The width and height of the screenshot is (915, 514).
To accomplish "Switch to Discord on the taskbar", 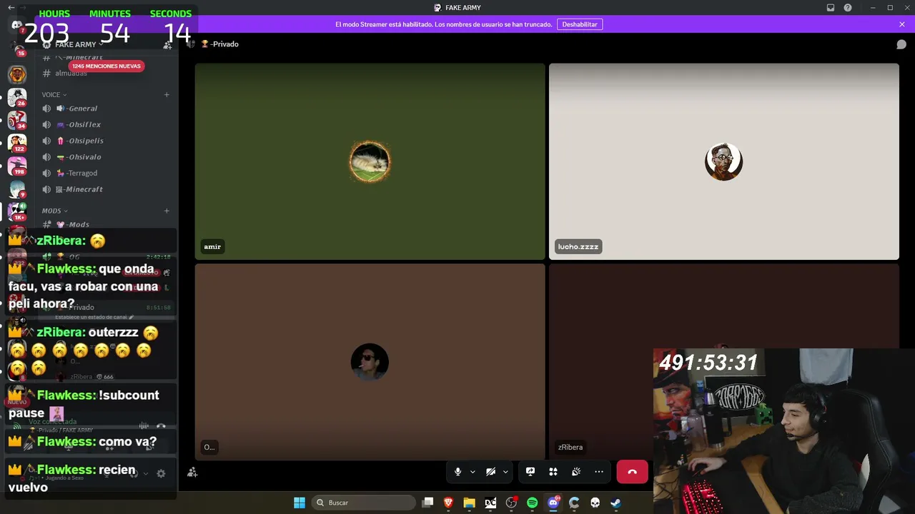I will 553,503.
